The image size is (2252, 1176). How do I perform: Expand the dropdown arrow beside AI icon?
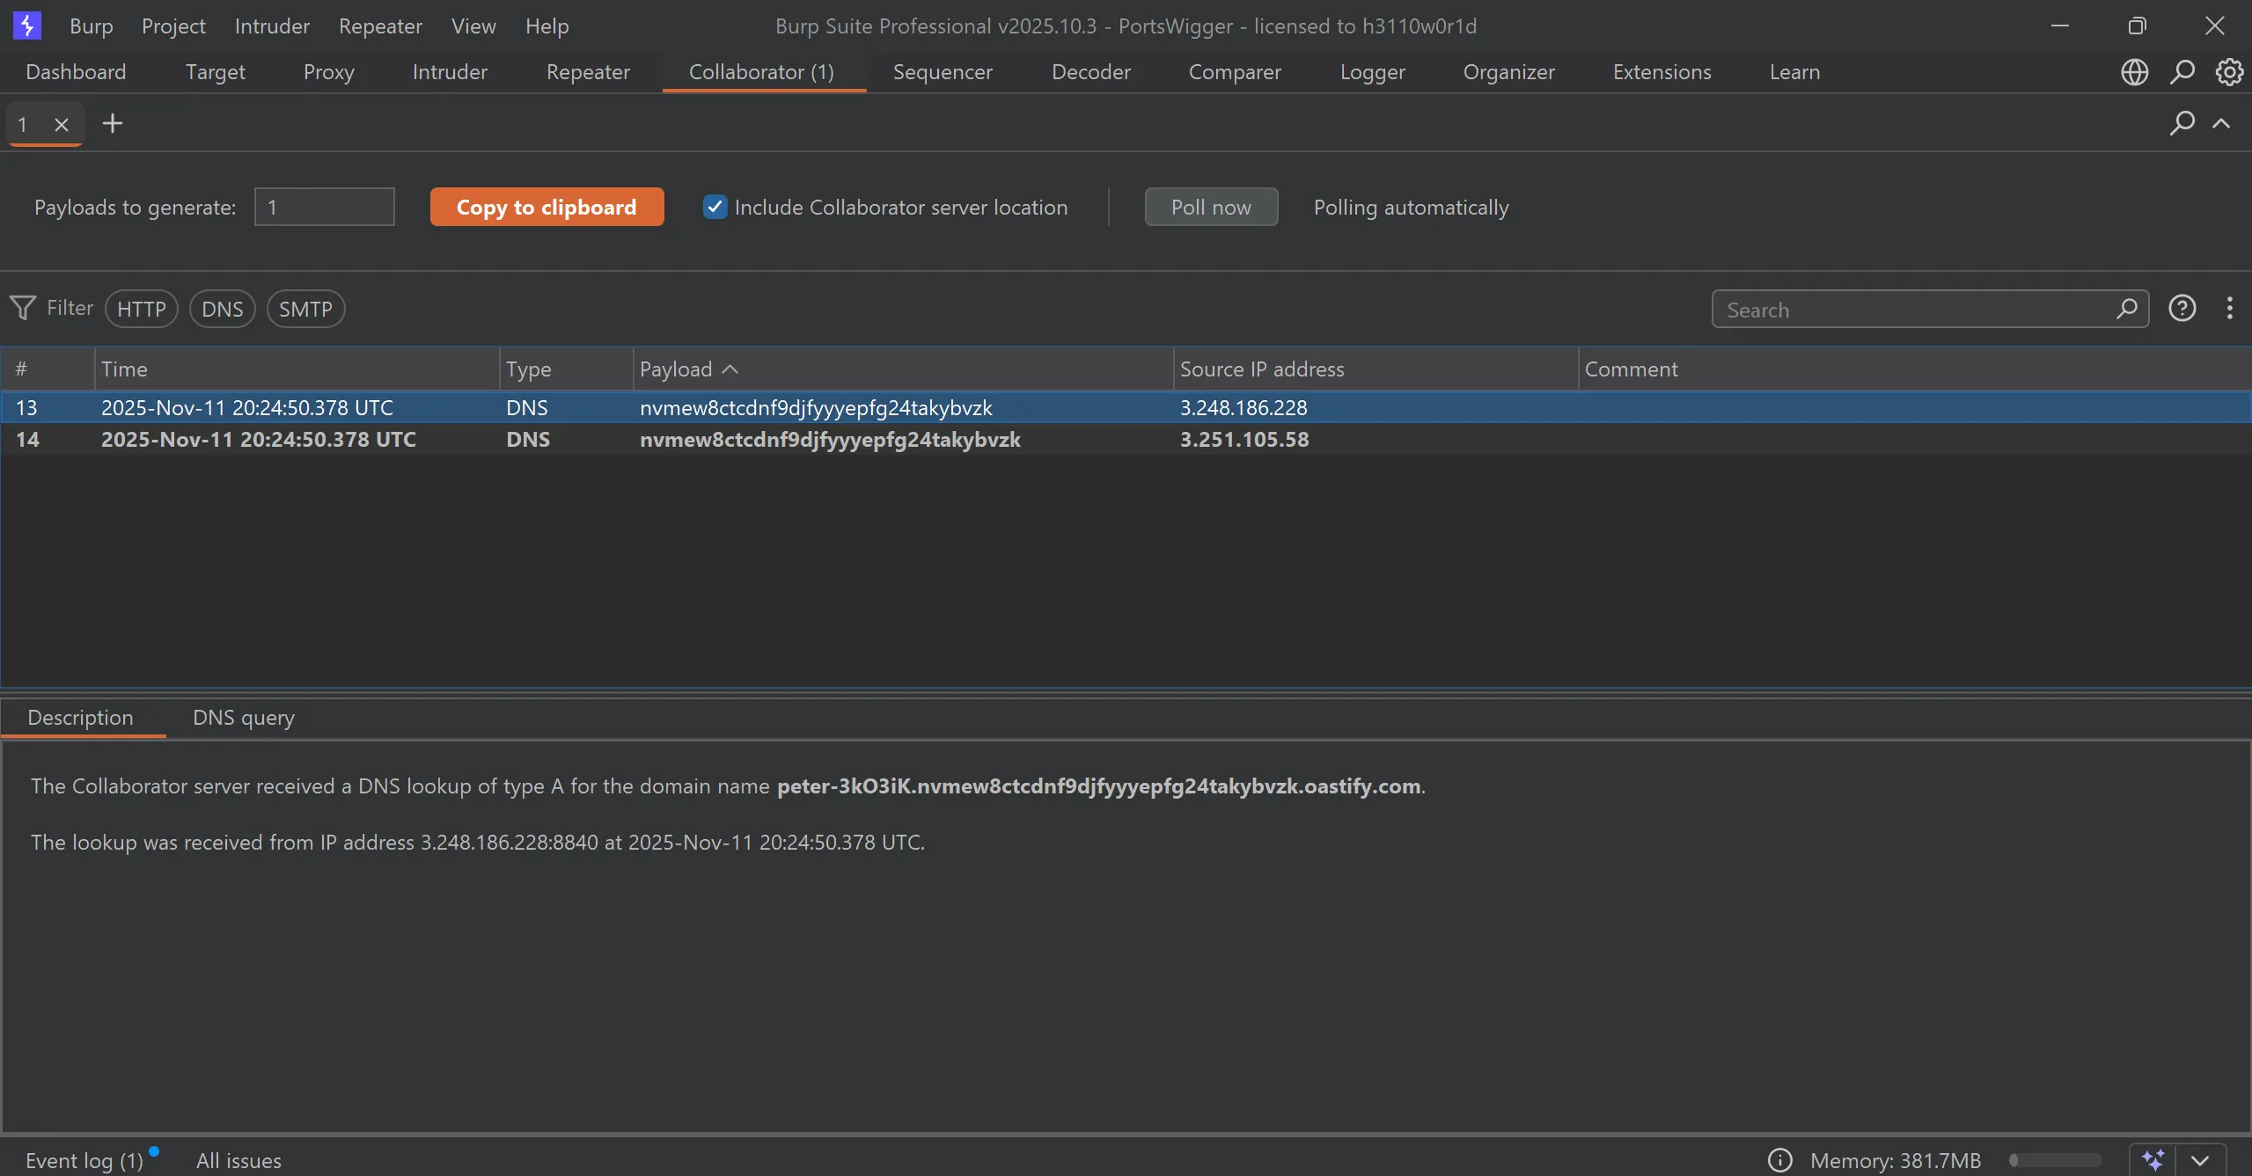tap(2200, 1159)
